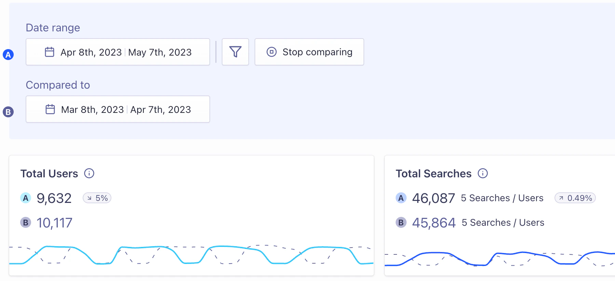Toggle the B series marker in Total Users
615x281 pixels.
coord(25,222)
